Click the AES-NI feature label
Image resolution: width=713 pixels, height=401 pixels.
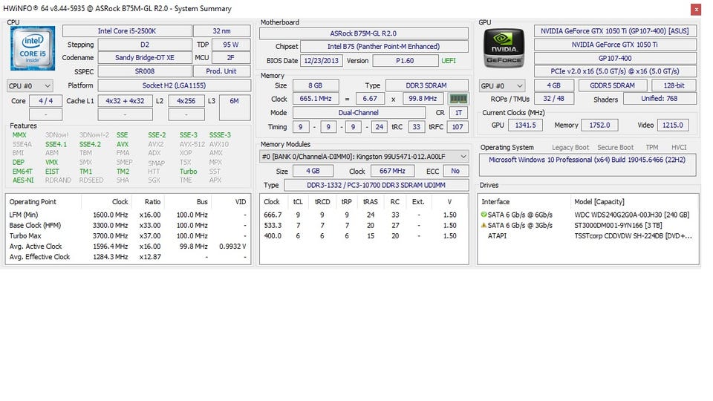(x=23, y=180)
